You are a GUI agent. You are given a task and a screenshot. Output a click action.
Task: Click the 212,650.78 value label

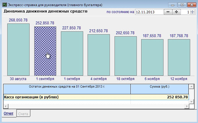(99, 31)
